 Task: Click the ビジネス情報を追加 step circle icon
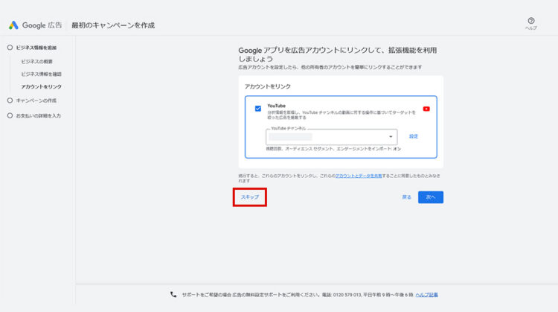[10, 48]
